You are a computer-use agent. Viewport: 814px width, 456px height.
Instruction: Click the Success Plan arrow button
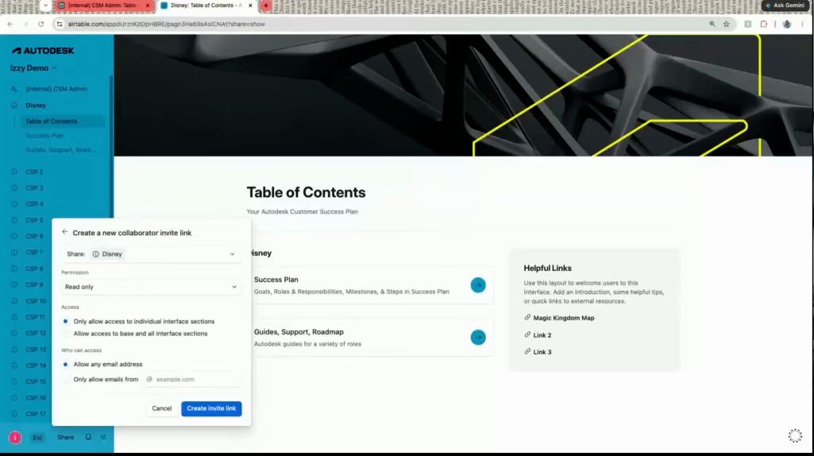(478, 285)
